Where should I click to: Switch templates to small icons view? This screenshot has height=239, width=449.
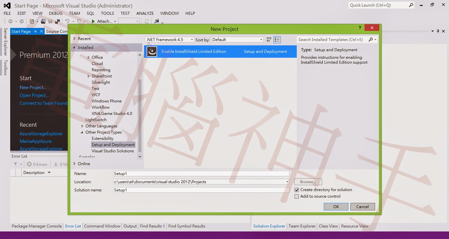[269, 40]
